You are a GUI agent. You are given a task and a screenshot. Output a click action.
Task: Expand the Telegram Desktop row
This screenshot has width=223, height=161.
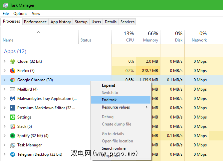[5, 154]
